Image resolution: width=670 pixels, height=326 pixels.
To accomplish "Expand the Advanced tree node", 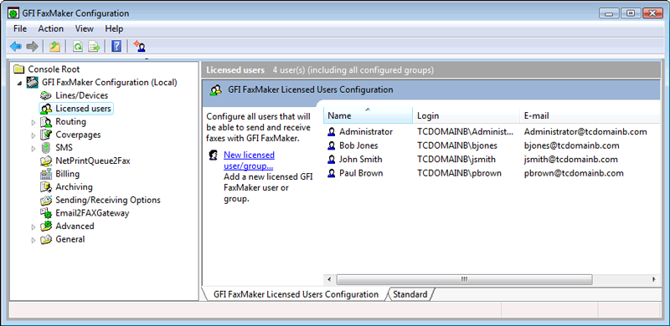I will click(33, 227).
